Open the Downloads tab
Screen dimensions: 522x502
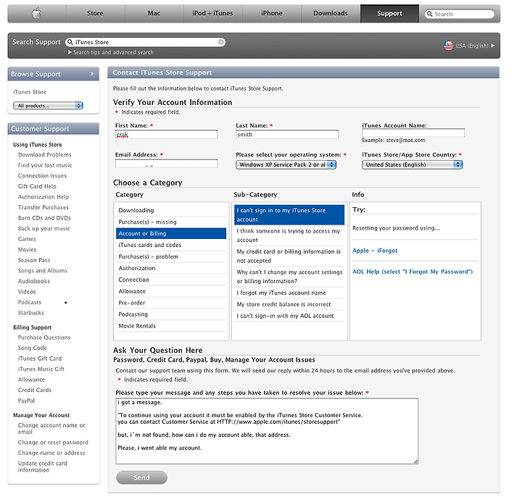(x=331, y=14)
